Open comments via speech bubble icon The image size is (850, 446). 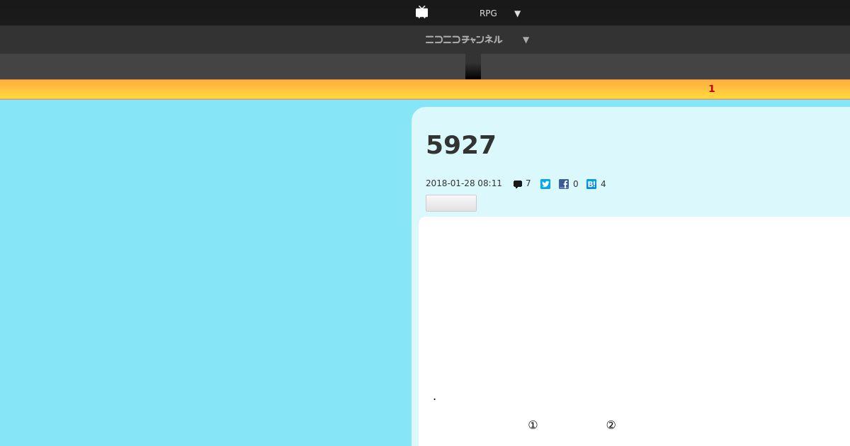pos(518,184)
